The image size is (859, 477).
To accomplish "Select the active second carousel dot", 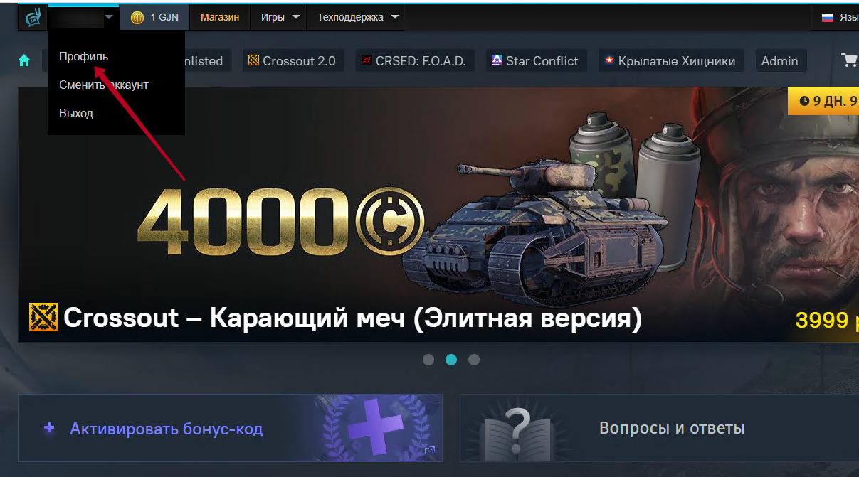I will point(451,360).
